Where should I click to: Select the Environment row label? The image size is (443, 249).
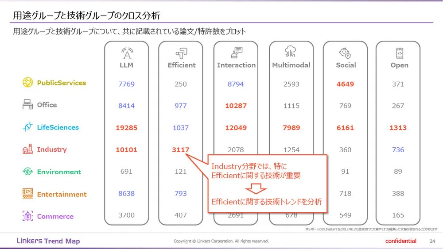point(59,172)
